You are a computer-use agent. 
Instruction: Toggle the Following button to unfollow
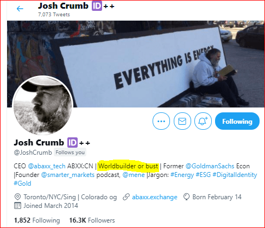tap(237, 121)
